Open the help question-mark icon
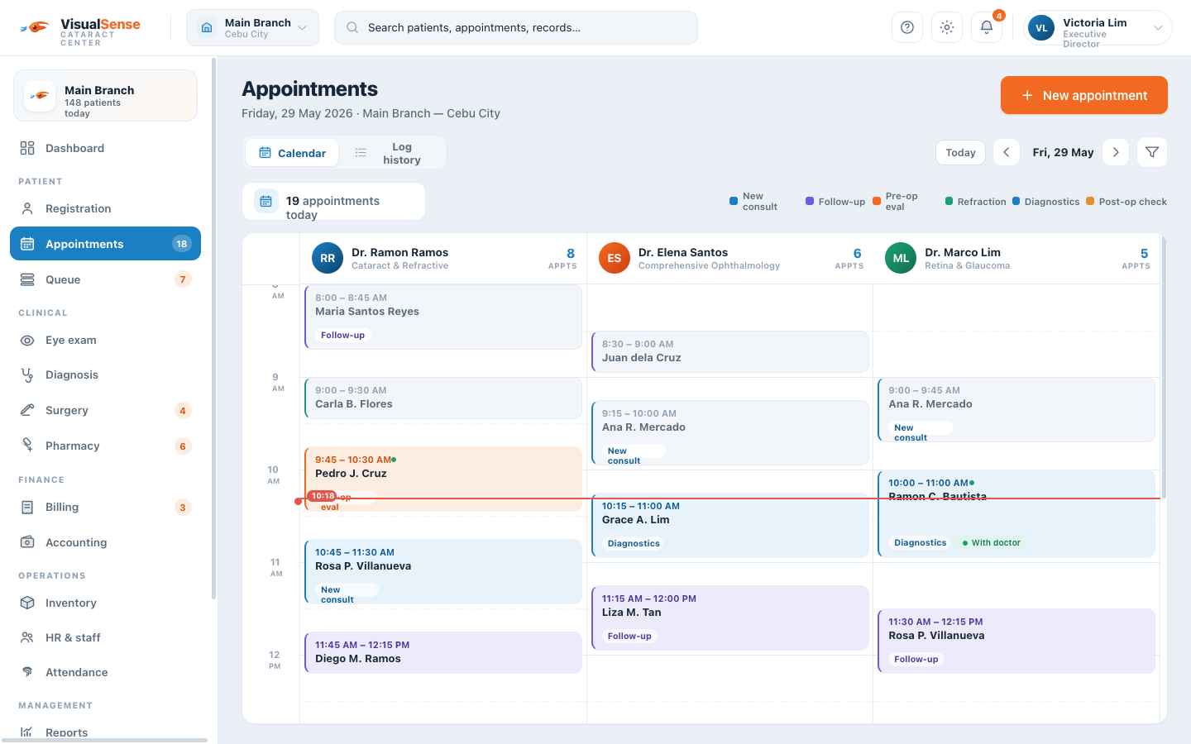 (907, 27)
